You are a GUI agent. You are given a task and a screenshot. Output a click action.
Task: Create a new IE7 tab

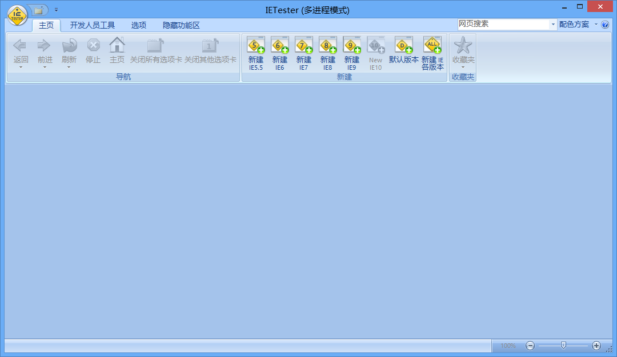pyautogui.click(x=303, y=46)
